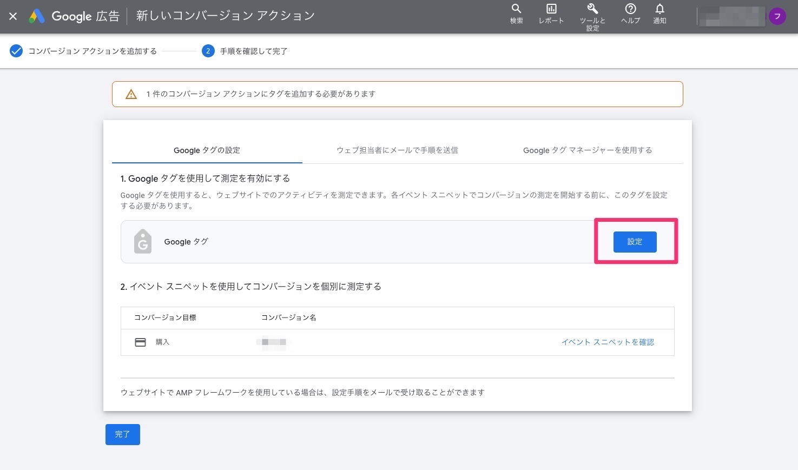Click the 完了 button
The image size is (798, 470).
point(123,434)
